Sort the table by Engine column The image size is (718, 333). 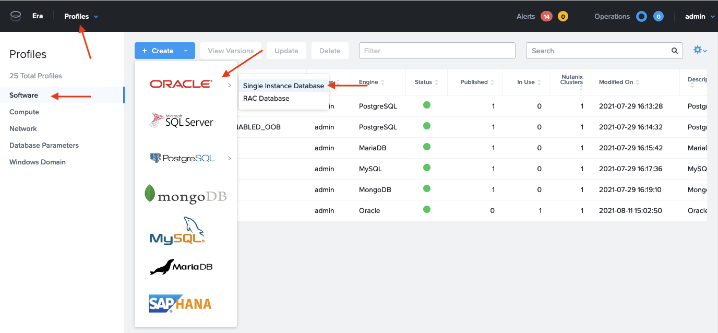pos(372,82)
